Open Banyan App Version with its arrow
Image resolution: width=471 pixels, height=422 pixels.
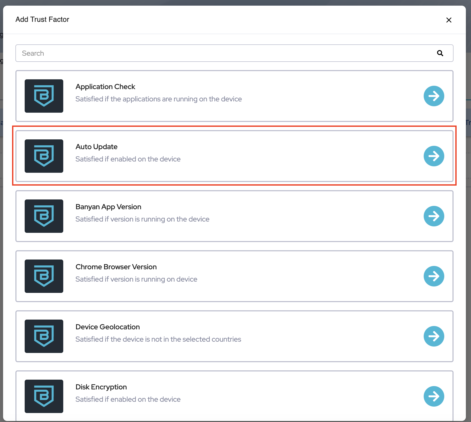click(x=434, y=216)
